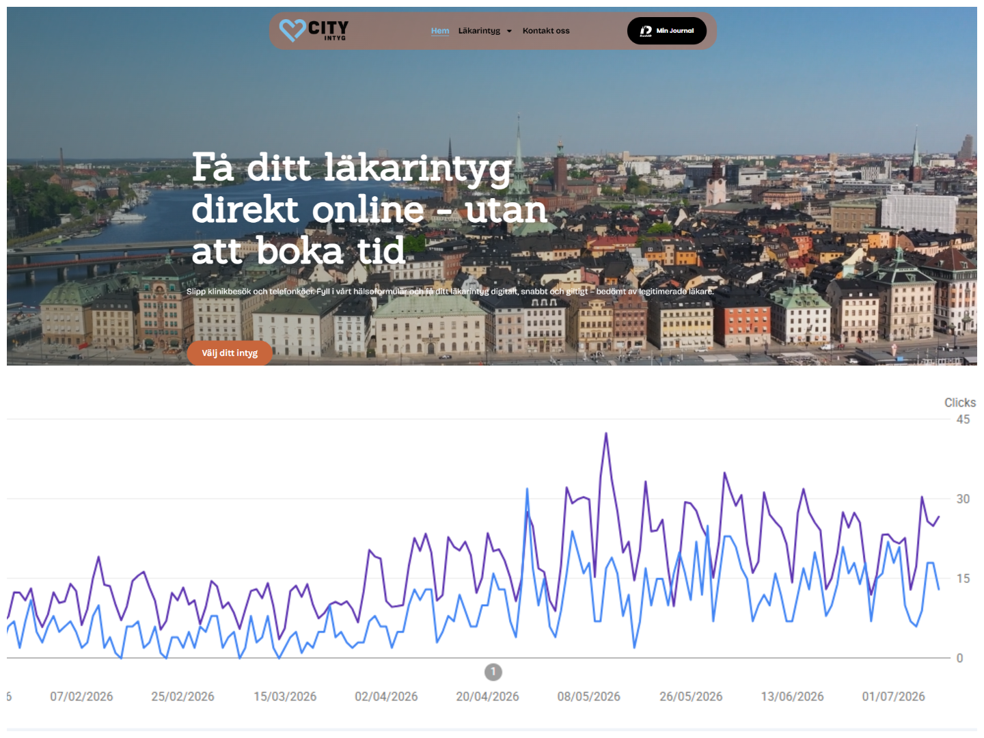Click the 15 value on the axis
This screenshot has height=738, width=984.
(963, 579)
